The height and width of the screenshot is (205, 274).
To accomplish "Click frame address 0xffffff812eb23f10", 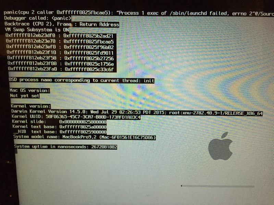I will pos(32,52).
